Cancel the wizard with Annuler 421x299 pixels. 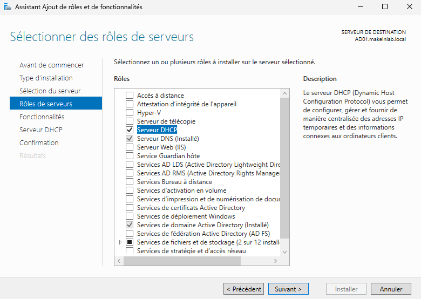point(391,289)
